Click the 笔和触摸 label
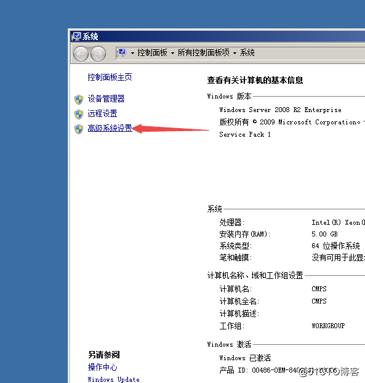 tap(235, 257)
